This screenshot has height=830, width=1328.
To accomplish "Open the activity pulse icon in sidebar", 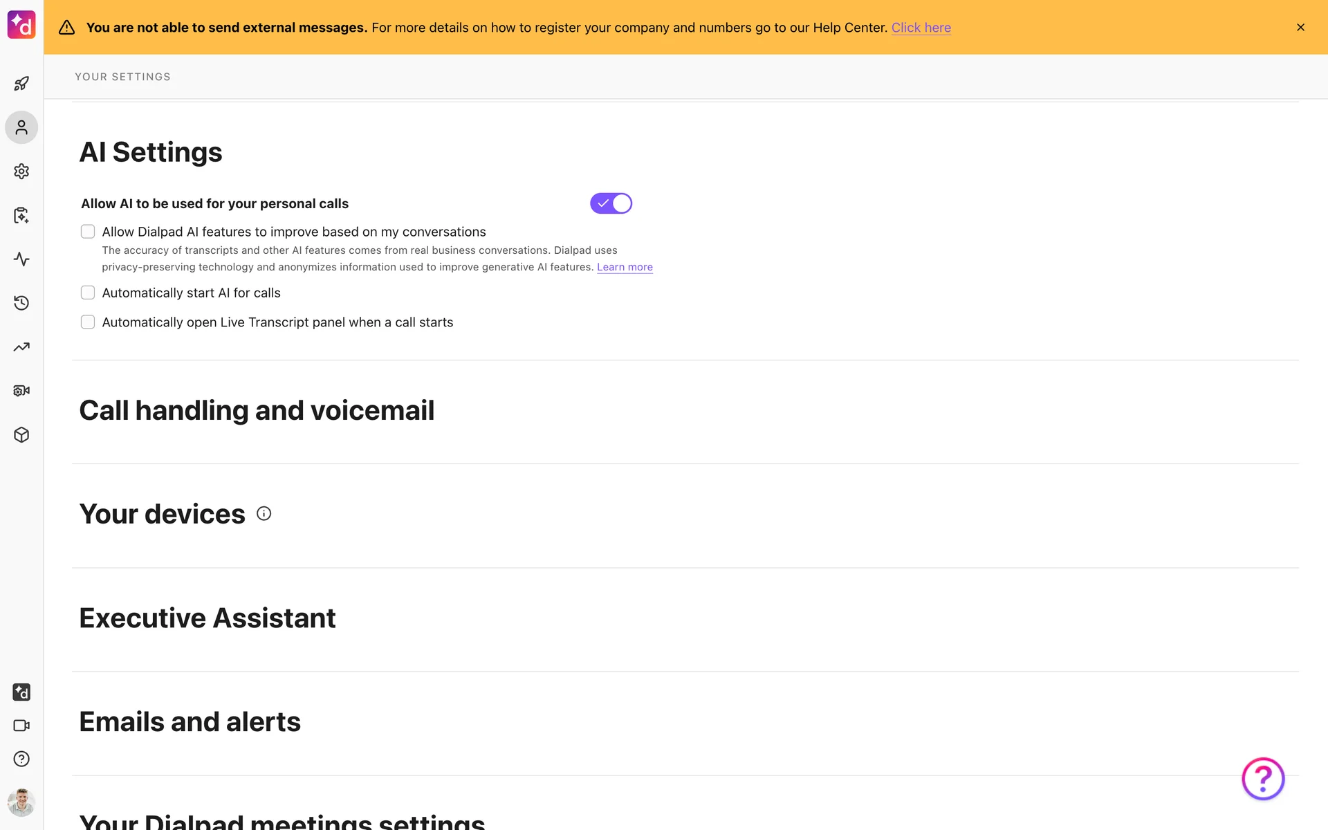I will pyautogui.click(x=21, y=259).
